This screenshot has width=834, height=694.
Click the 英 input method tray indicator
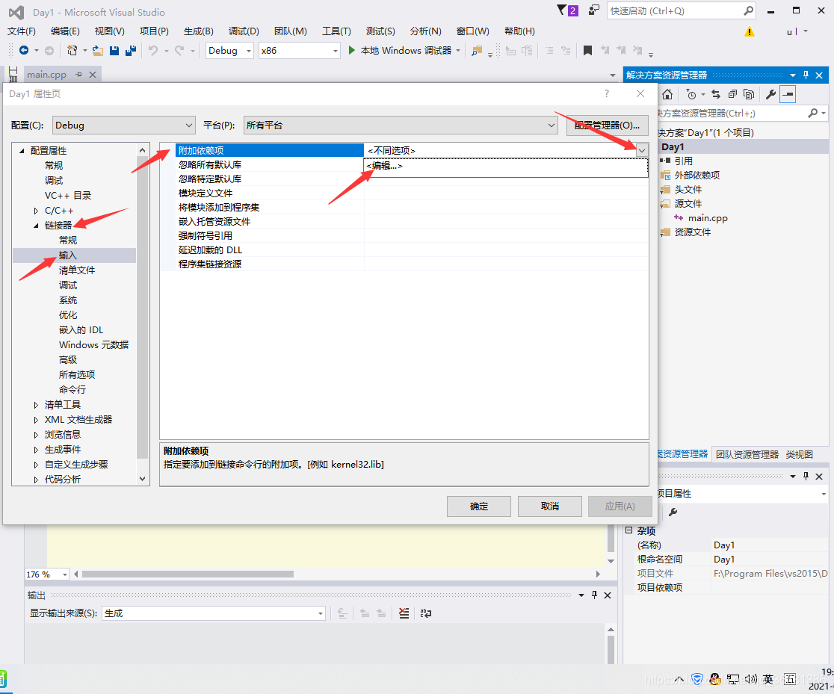(x=768, y=679)
